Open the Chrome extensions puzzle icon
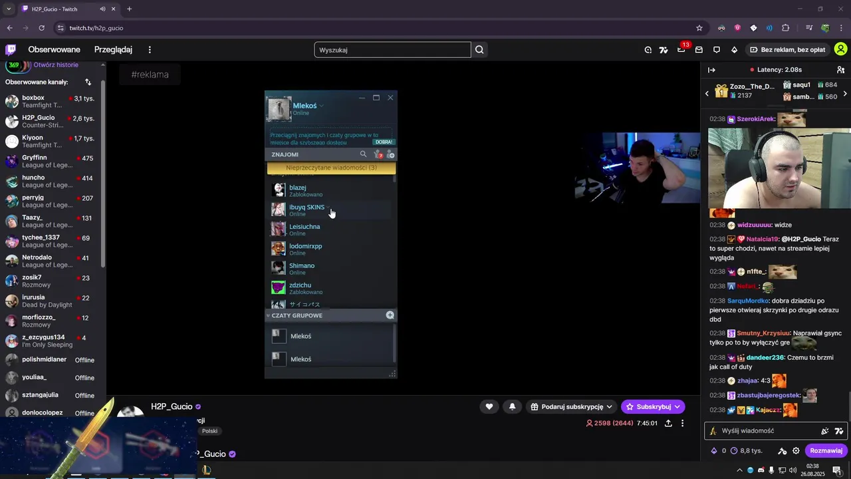Viewport: 851px width, 479px height. click(786, 28)
